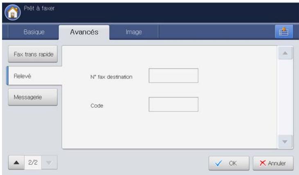
Task: Open the Image tab
Action: 134,32
